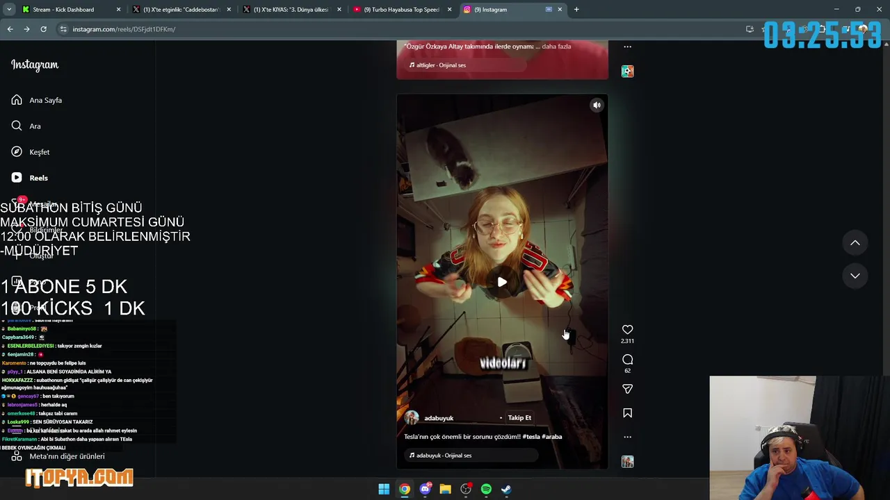Open Discord from the taskbar
This screenshot has width=890, height=500.
[x=425, y=489]
